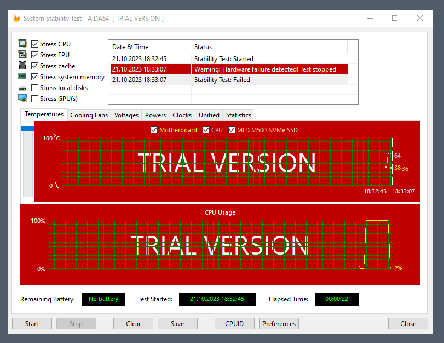This screenshot has height=343, width=444.
Task: Toggle the Stress system memory checkbox
Action: coord(34,77)
